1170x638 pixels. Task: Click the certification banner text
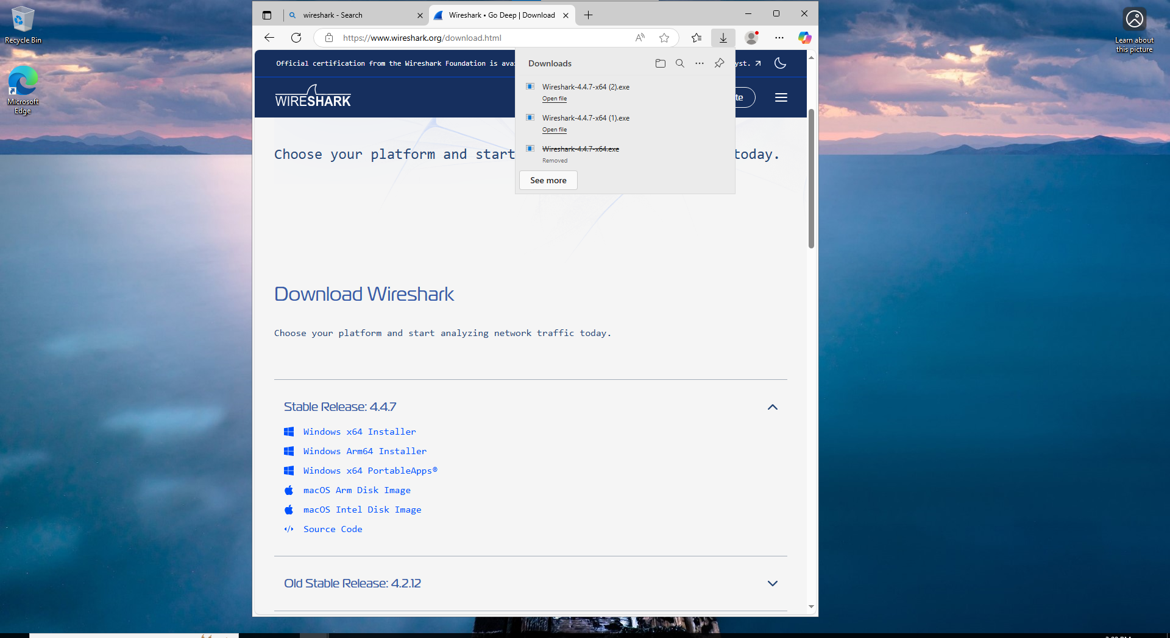coord(395,63)
